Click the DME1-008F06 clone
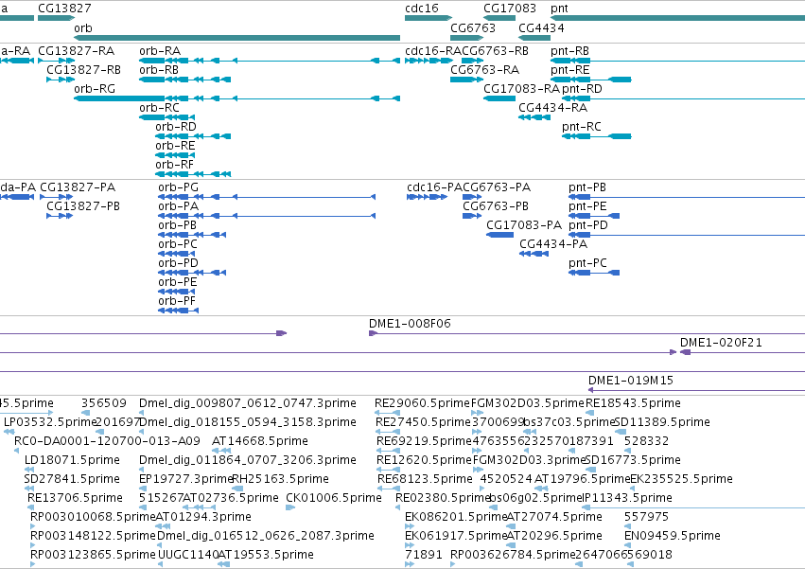Viewport: 805px width, 569px height. point(410,323)
